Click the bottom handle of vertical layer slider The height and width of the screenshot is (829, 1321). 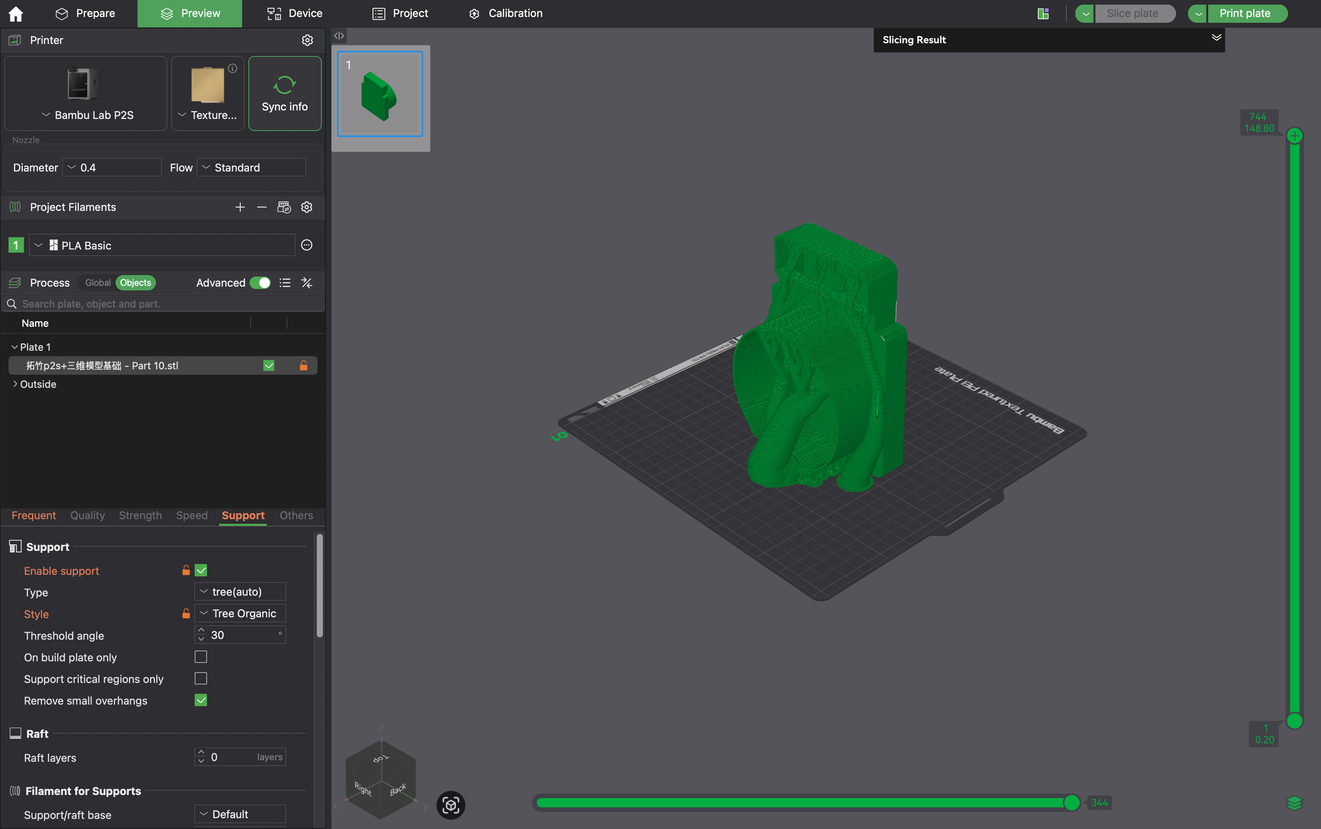(x=1294, y=720)
